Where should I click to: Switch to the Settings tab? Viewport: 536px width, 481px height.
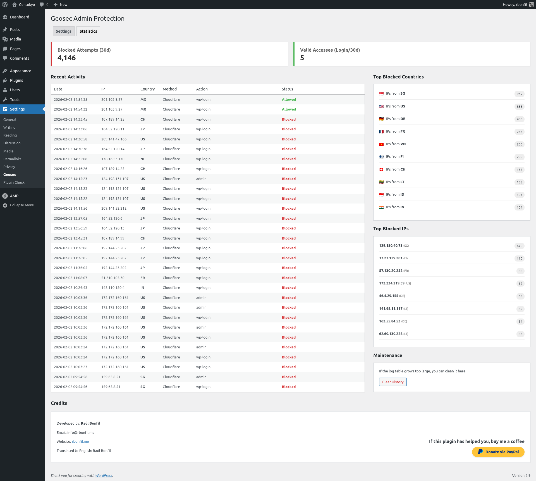pos(63,31)
